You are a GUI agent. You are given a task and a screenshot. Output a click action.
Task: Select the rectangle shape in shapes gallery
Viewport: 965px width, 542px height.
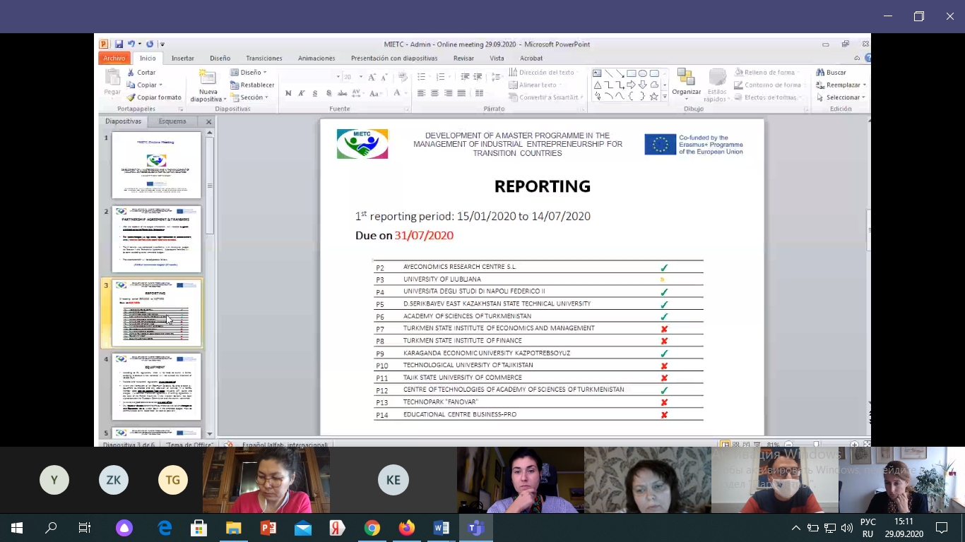point(632,73)
